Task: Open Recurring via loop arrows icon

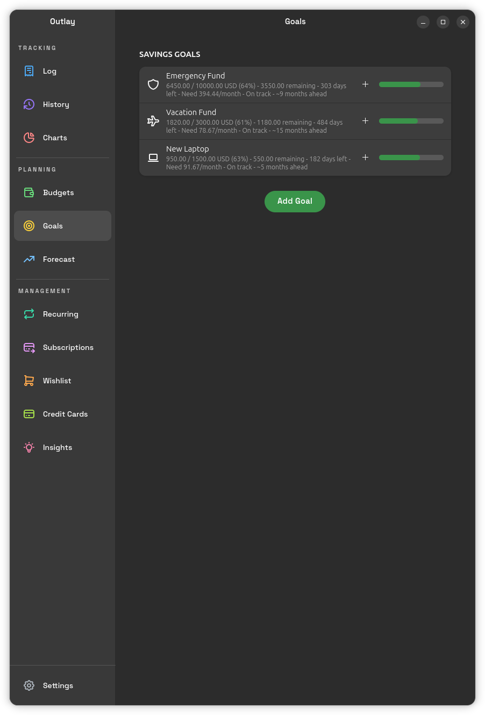Action: (x=29, y=314)
